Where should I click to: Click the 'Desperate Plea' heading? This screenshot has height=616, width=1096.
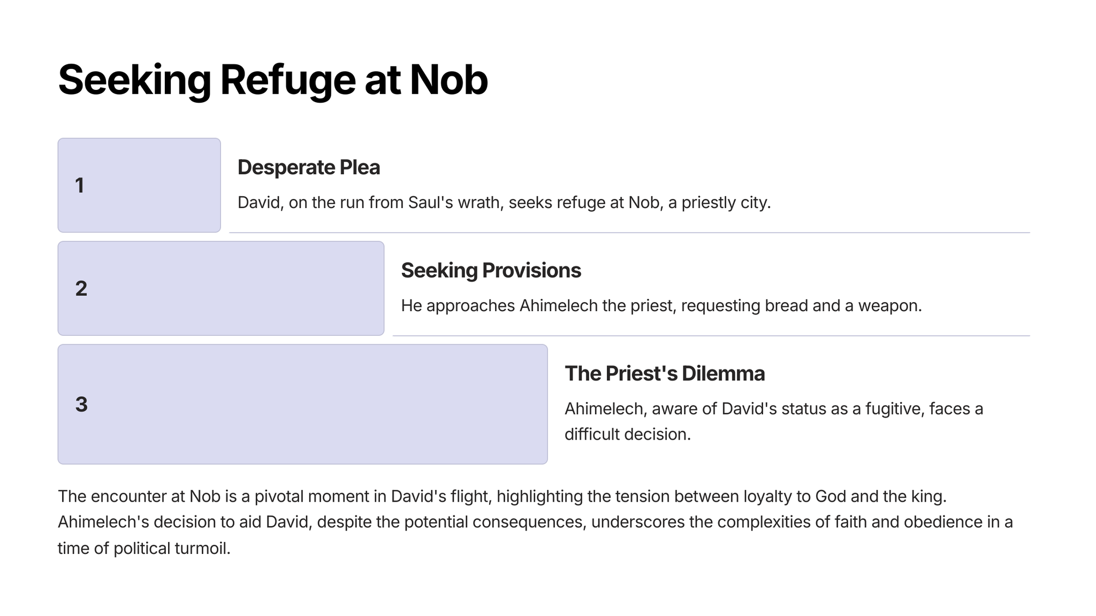coord(309,167)
